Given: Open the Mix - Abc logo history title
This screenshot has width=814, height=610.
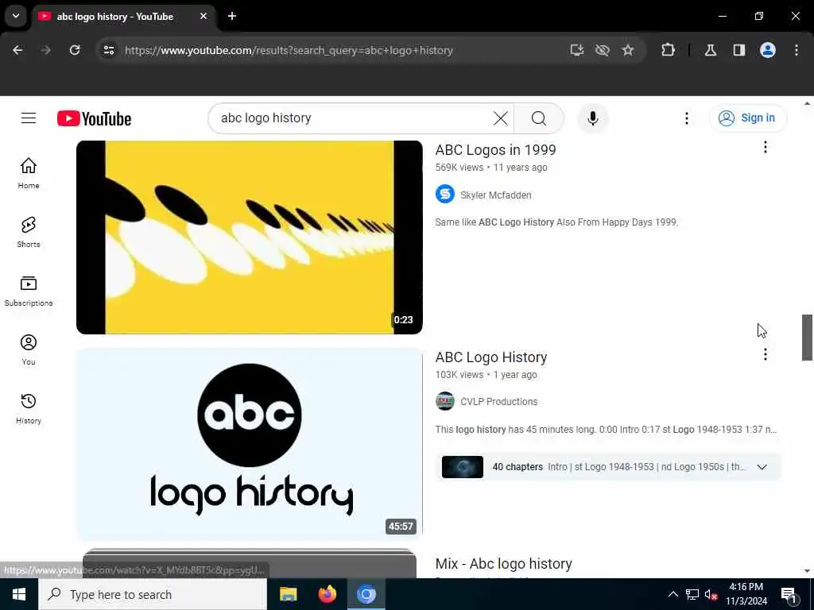Looking at the screenshot, I should [503, 563].
